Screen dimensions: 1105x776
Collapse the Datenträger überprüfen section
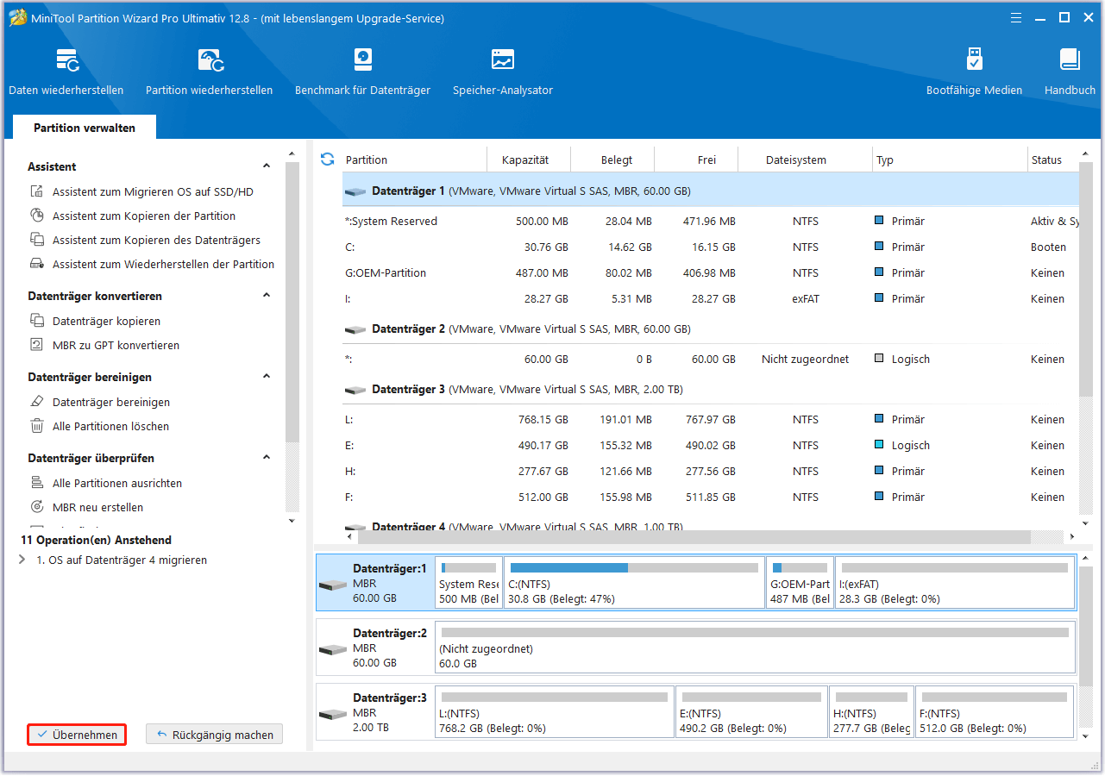[267, 457]
